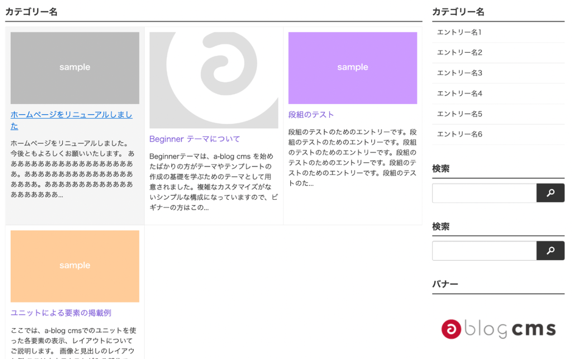Screen dimensions: 572x359
Task: Click the first search magnifier button
Action: coord(550,193)
